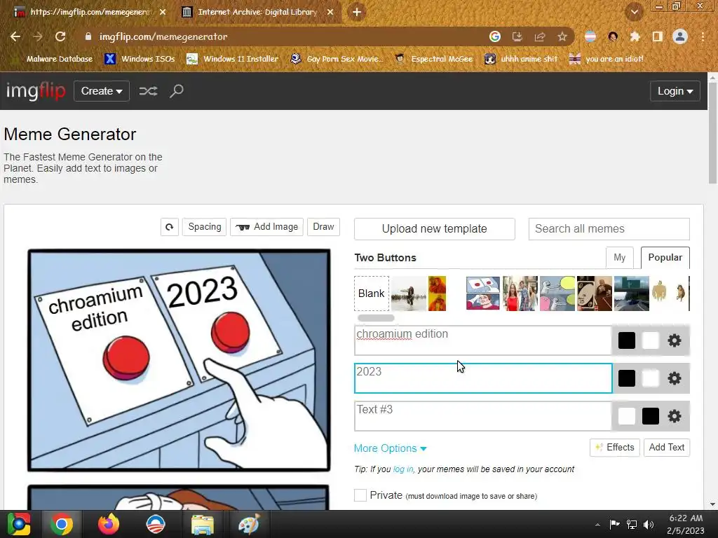Image resolution: width=718 pixels, height=538 pixels.
Task: Click the Effects button
Action: [x=615, y=448]
